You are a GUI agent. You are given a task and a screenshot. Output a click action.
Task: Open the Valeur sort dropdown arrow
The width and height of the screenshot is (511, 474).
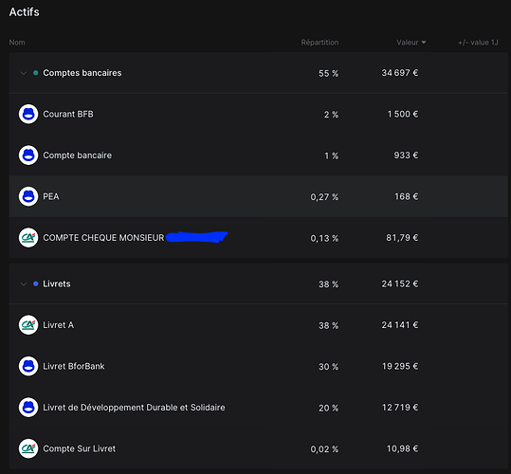tap(424, 43)
